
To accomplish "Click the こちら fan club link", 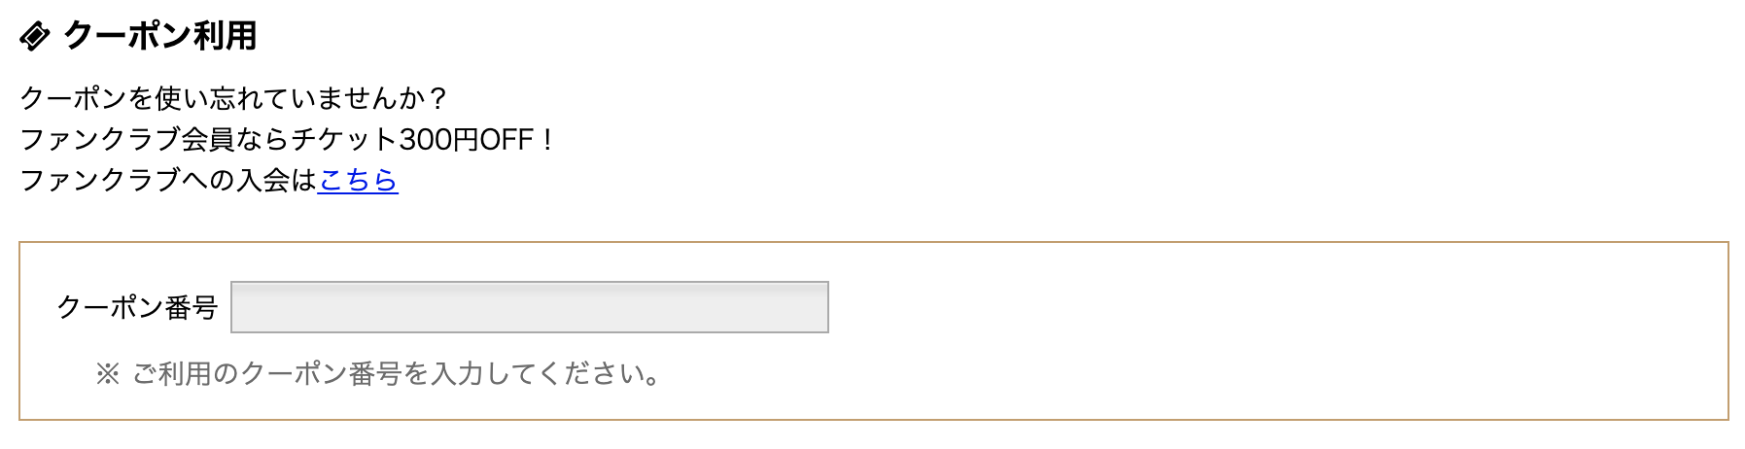I will click(358, 180).
